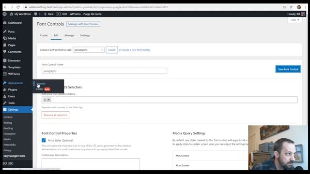
Task: Select Themes in the Appearance flyout
Action: 41,84
